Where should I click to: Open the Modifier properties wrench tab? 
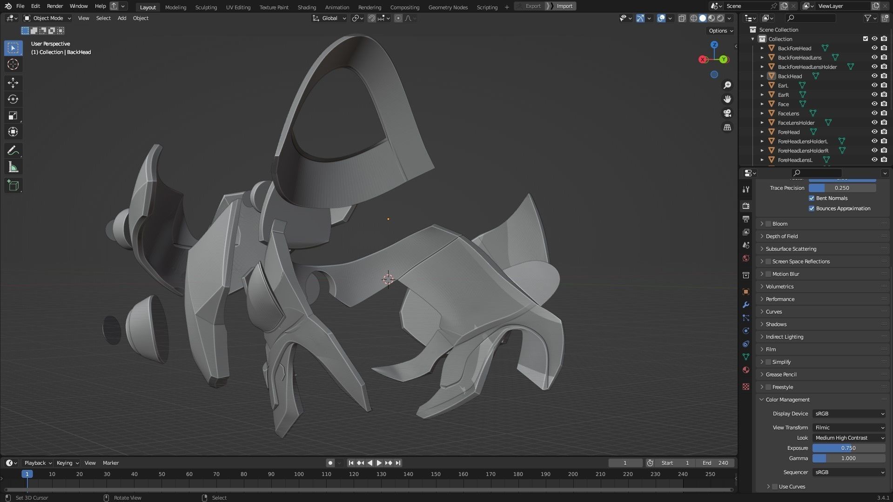(x=746, y=305)
